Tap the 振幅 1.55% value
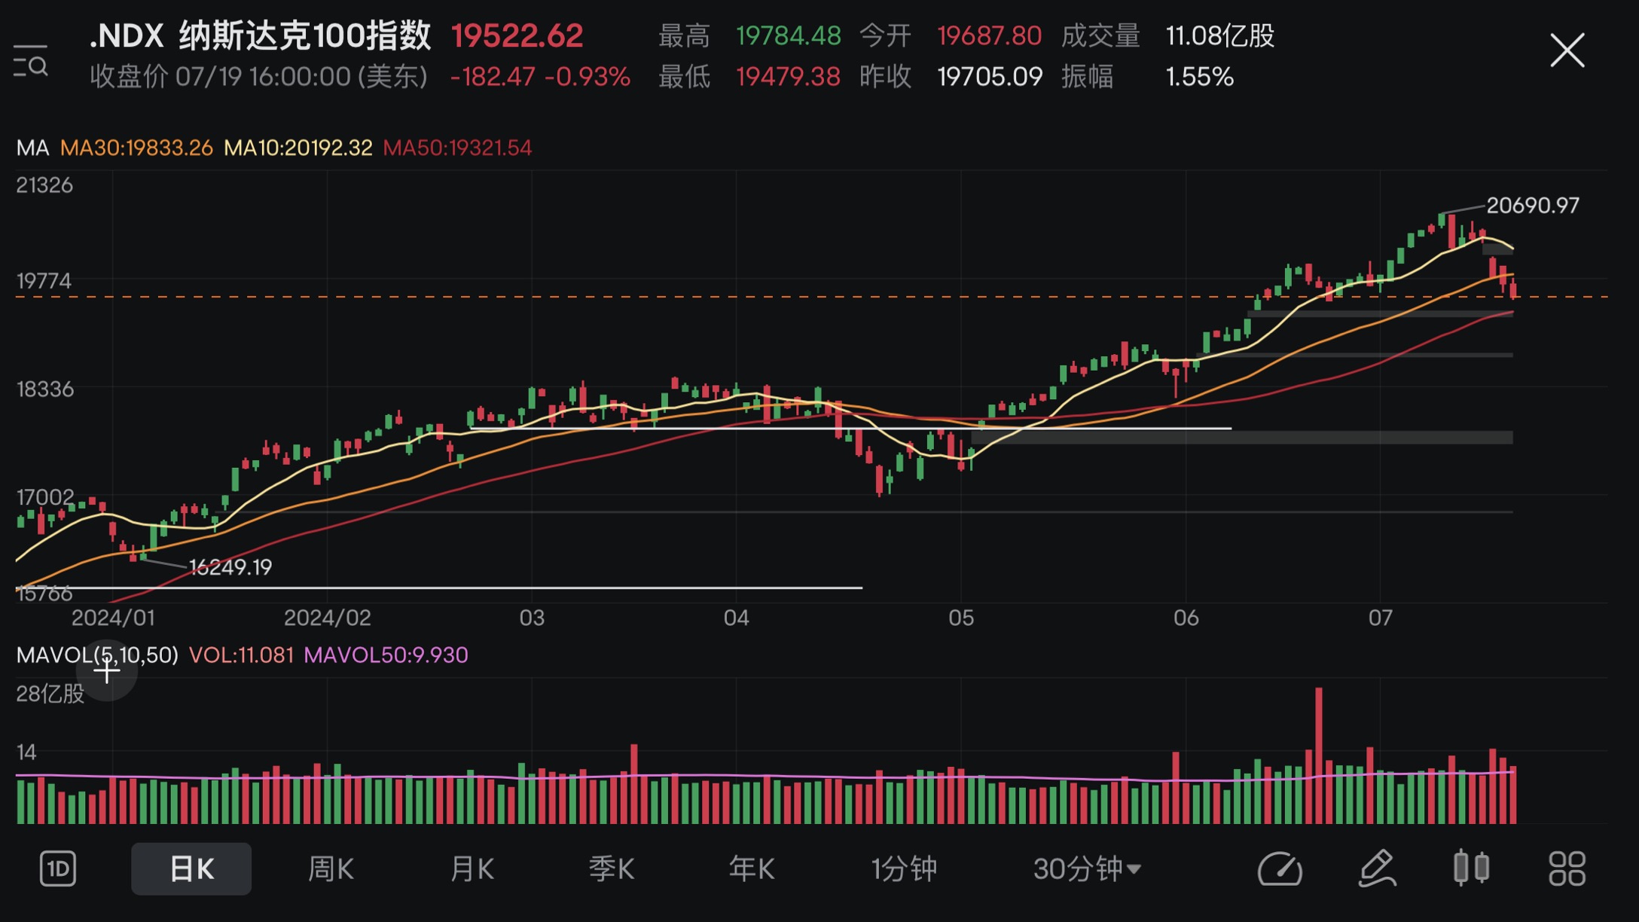1639x922 pixels. tap(1200, 76)
